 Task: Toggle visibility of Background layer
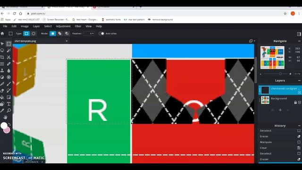300,102
